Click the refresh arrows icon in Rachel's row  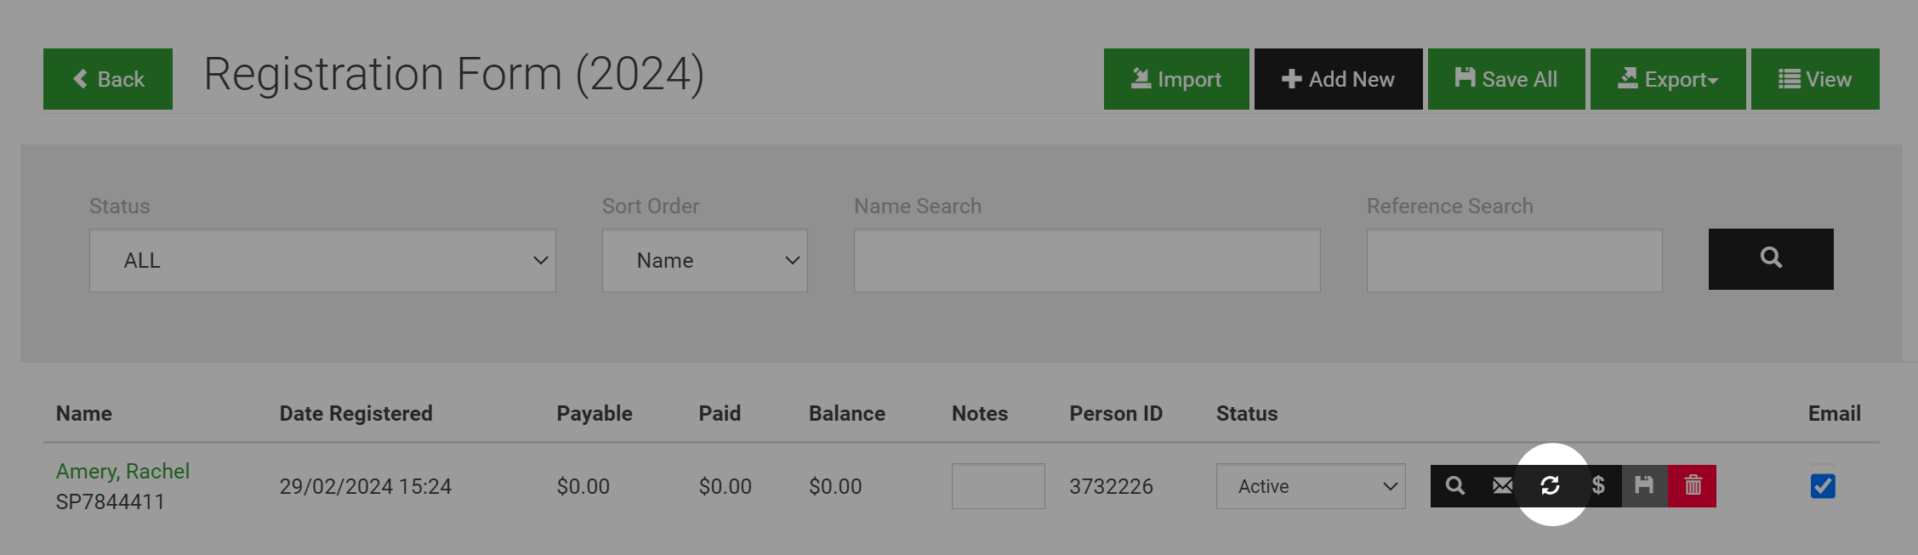1550,486
